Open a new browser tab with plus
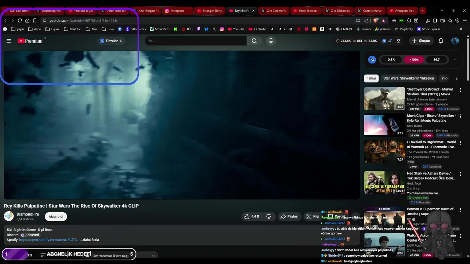470x264 pixels. 423,11
